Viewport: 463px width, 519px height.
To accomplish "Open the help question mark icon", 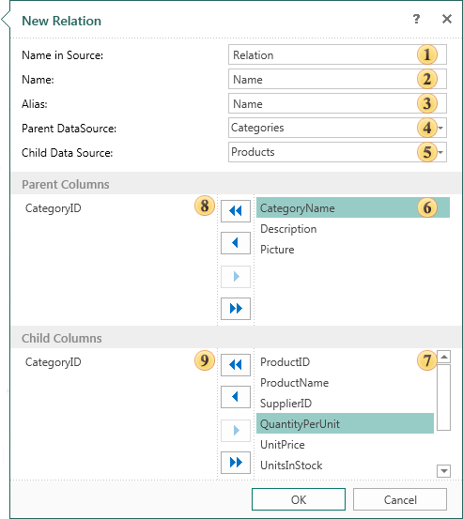I will 416,19.
